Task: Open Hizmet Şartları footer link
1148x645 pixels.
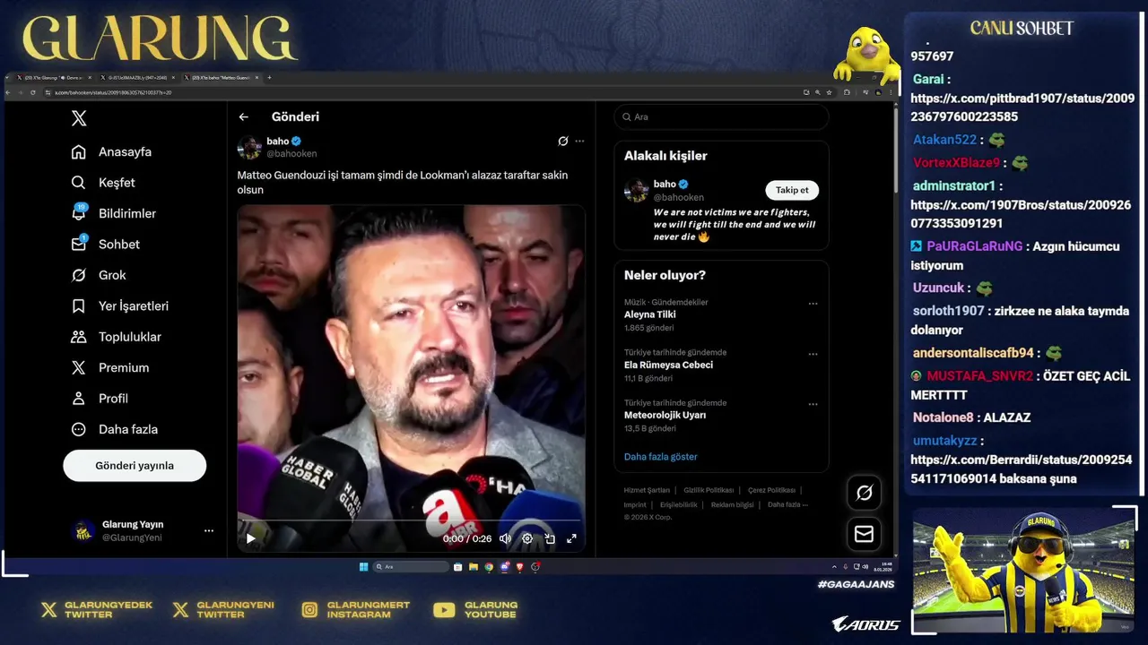Action: pos(647,490)
